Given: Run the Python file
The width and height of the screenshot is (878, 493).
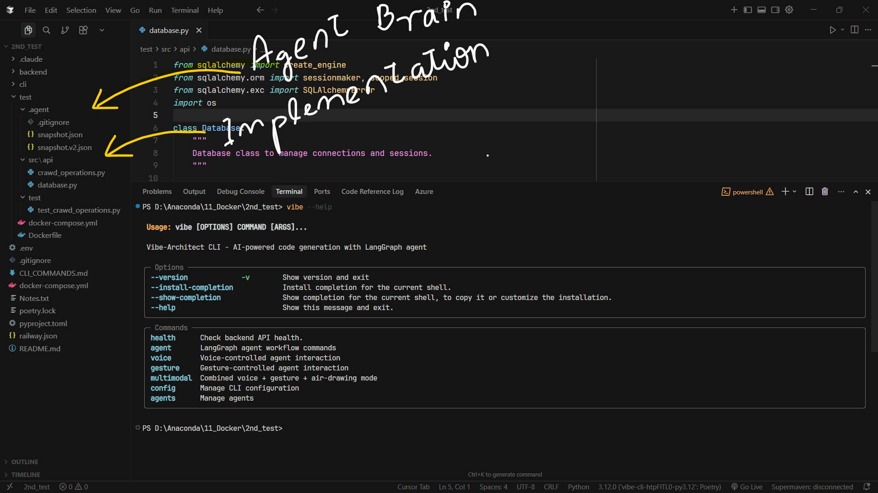Looking at the screenshot, I should pos(832,30).
